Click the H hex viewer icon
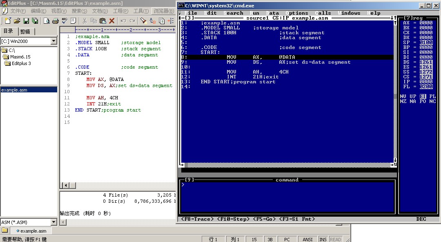The height and width of the screenshot is (242, 441). pos(73,20)
